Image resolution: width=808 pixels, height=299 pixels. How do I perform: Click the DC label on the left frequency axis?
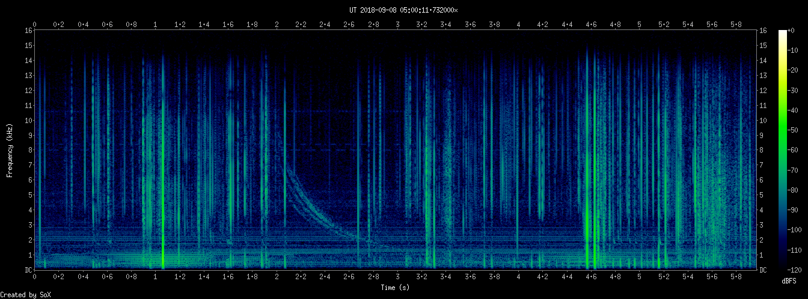click(x=28, y=270)
